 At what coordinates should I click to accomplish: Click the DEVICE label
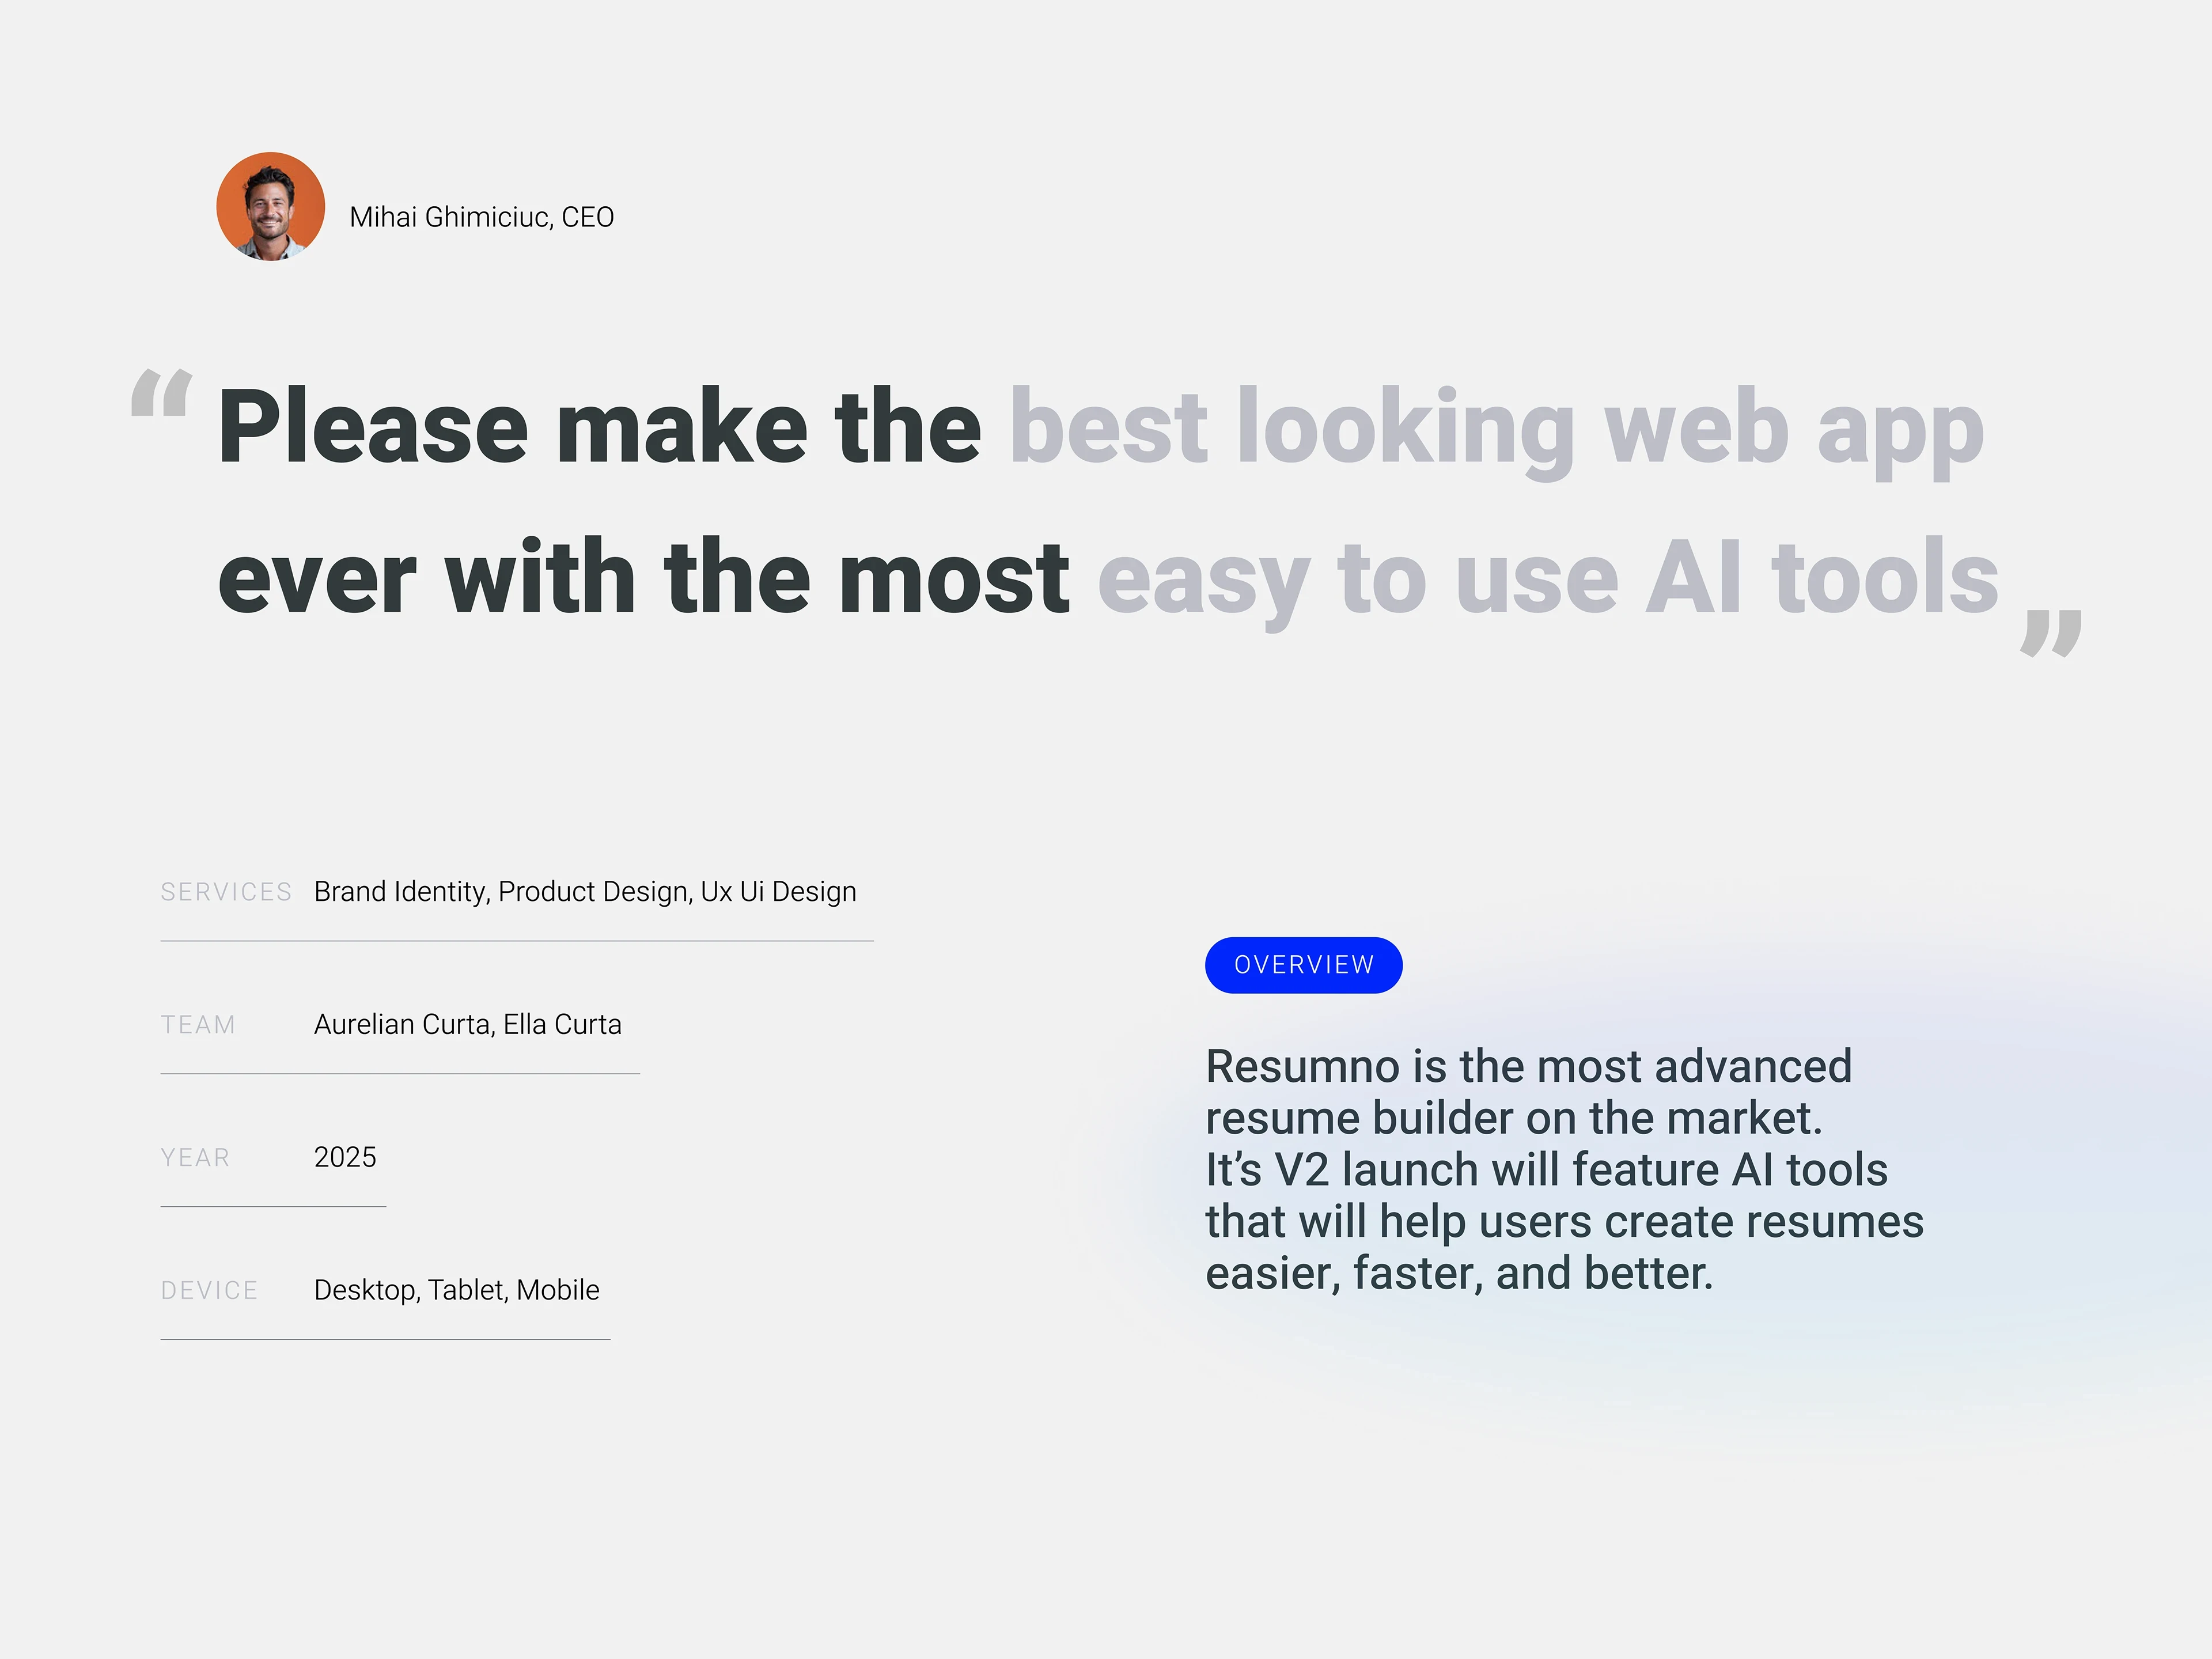pyautogui.click(x=209, y=1291)
